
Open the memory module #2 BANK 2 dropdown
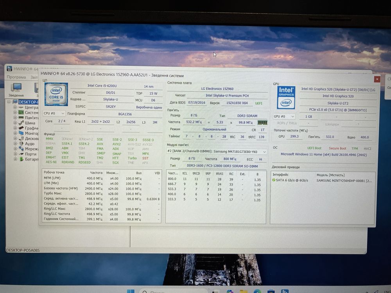pyautogui.click(x=217, y=152)
